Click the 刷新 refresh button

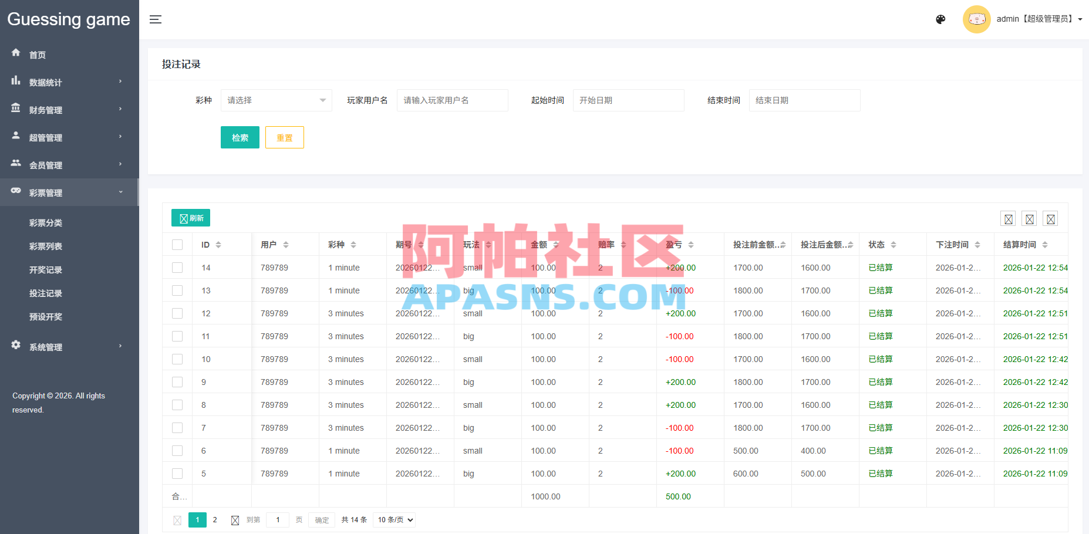coord(191,218)
